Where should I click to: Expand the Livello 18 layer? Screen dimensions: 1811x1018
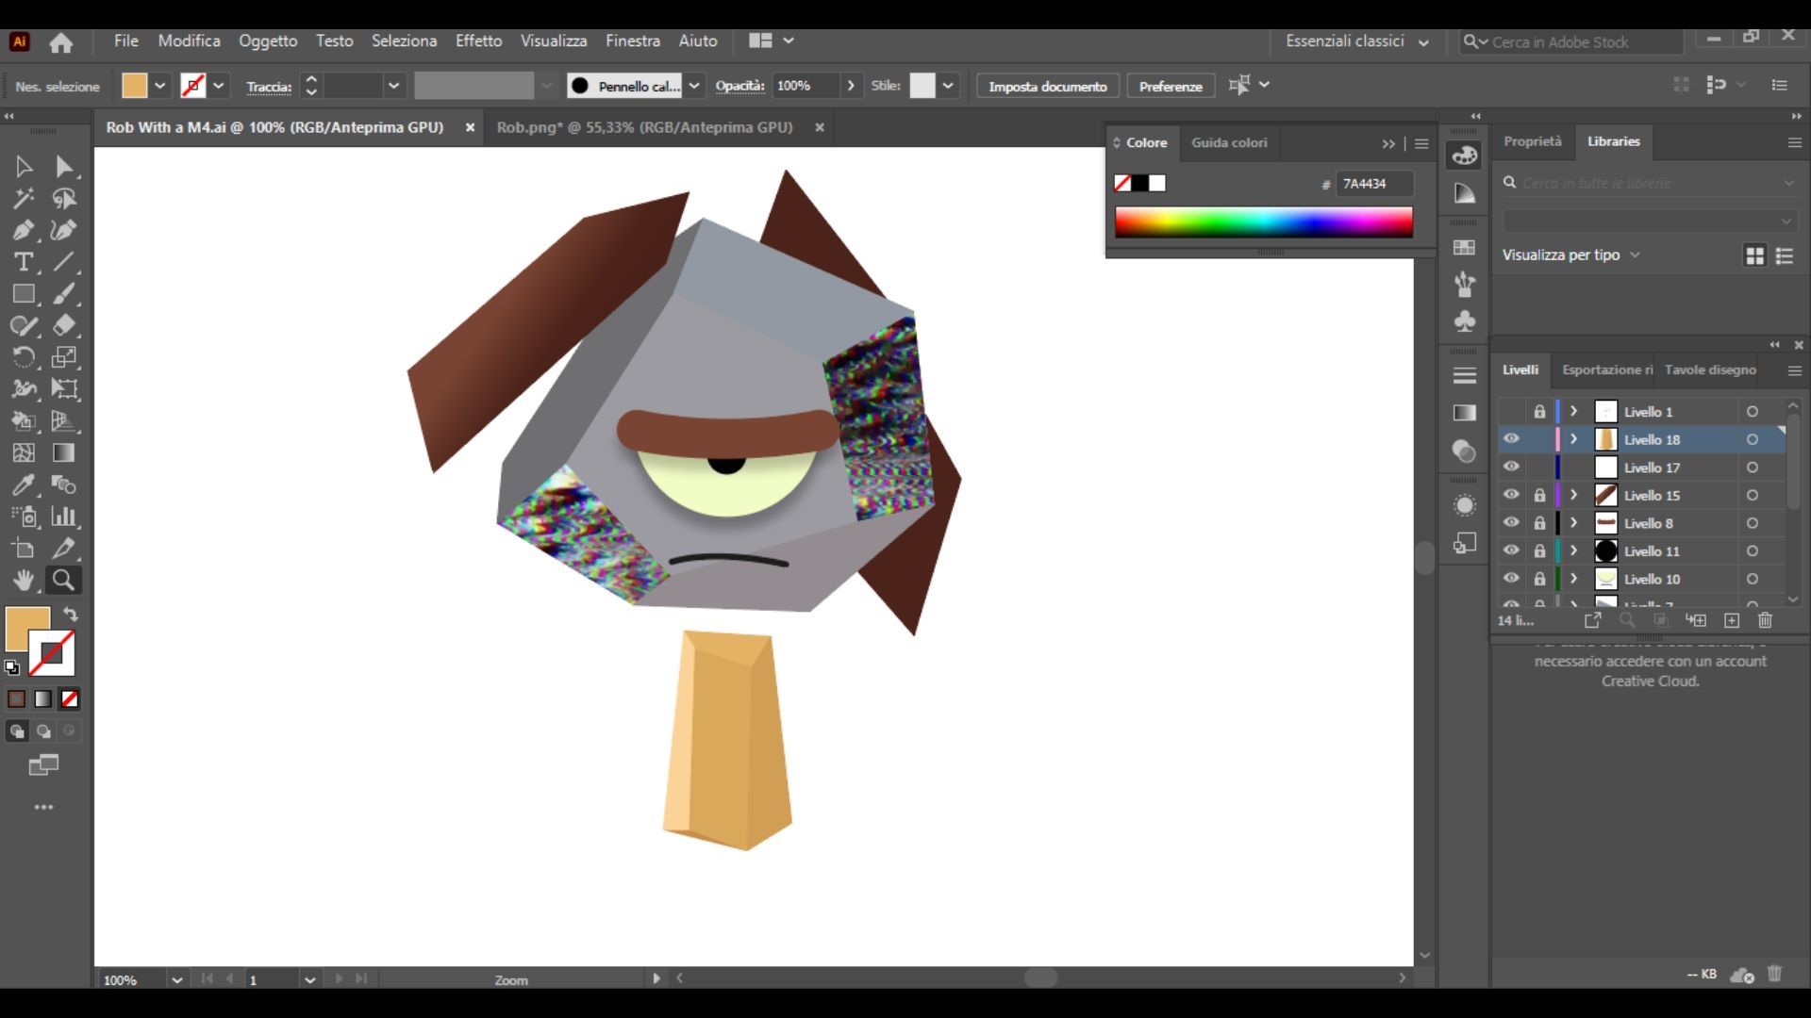[1572, 439]
